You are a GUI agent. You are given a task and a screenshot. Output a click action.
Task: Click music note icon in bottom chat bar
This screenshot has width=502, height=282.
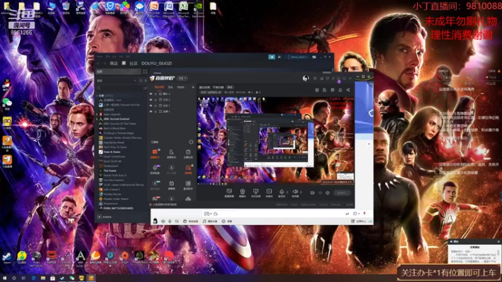pyautogui.click(x=205, y=221)
